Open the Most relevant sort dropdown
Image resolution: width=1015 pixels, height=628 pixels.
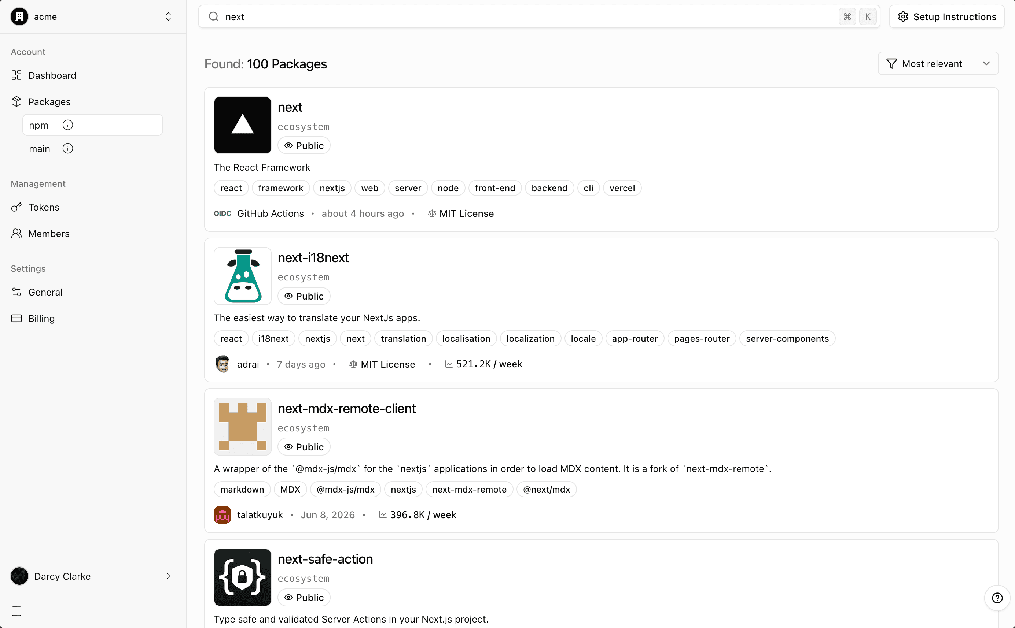(938, 64)
